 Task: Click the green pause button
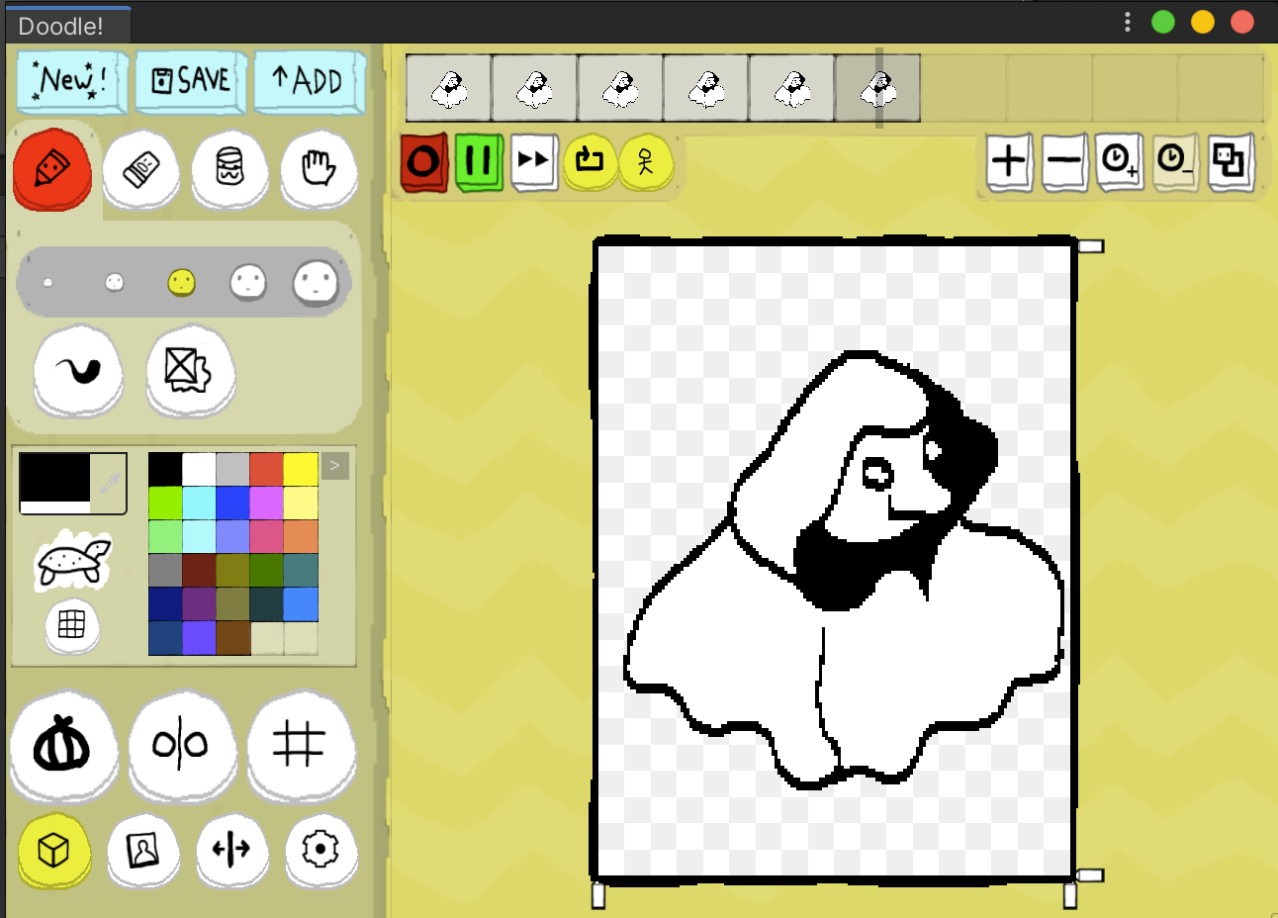click(x=479, y=161)
